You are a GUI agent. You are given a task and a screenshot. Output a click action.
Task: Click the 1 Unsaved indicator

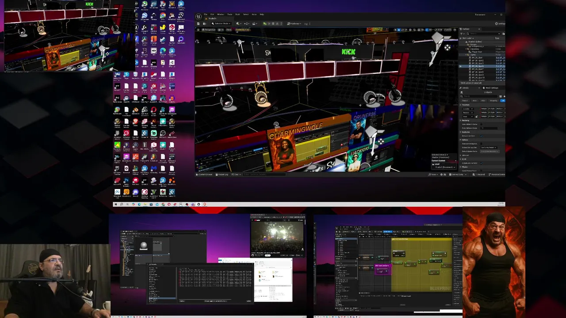click(x=479, y=174)
